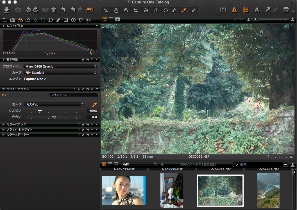
Task: Click the white balance eyedropper in panel
Action: point(94,104)
